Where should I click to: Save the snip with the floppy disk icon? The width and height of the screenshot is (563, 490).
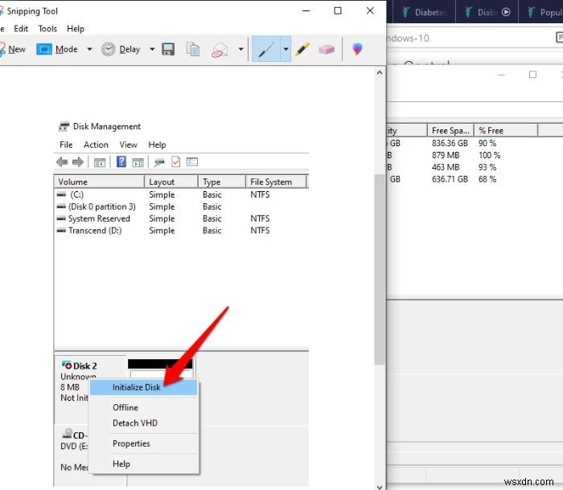[168, 49]
